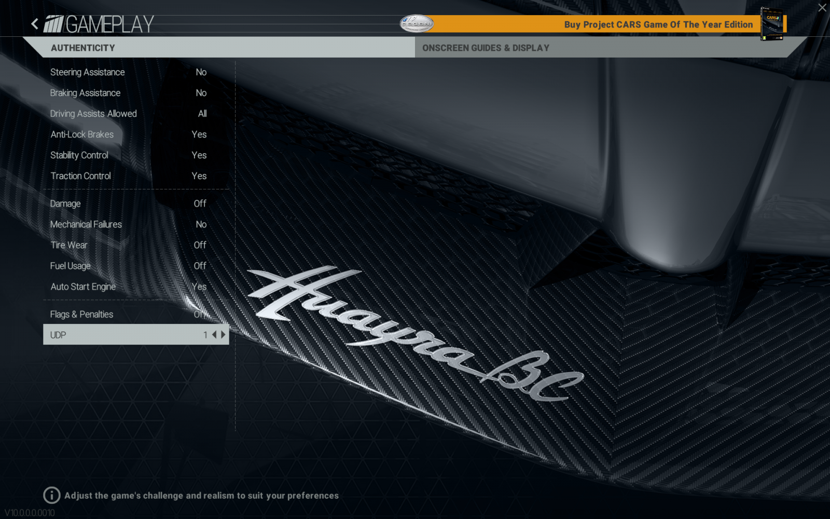
Task: Select the highlighted UDP row
Action: pos(136,335)
